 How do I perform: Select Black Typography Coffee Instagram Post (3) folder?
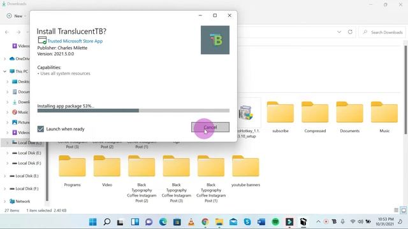[x=176, y=179]
